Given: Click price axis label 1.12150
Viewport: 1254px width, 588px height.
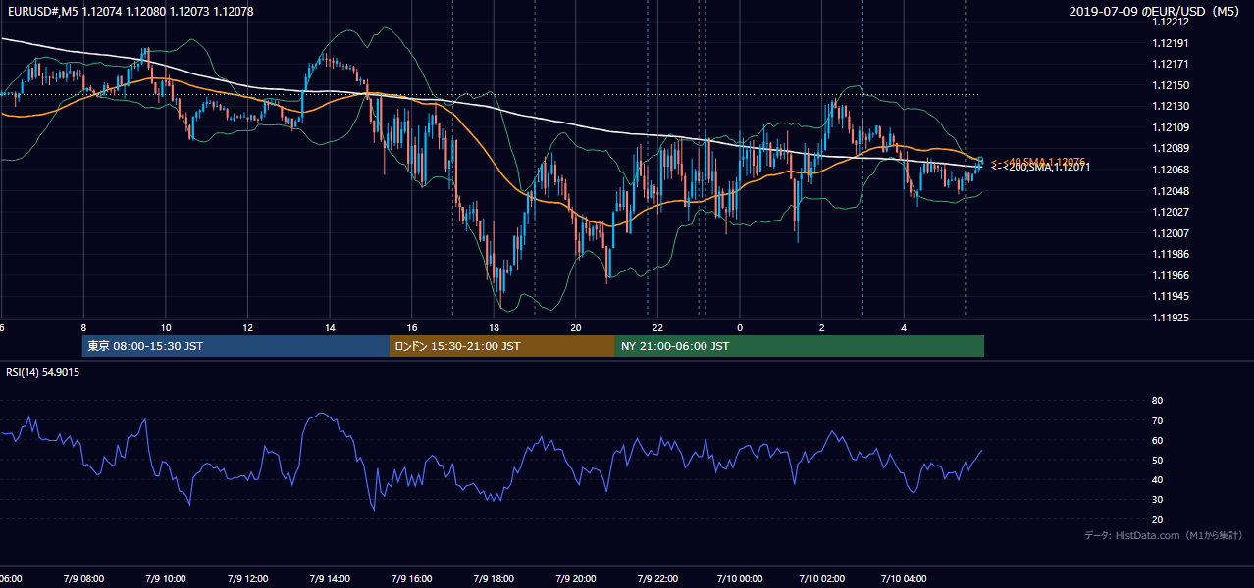Looking at the screenshot, I should 1172,85.
